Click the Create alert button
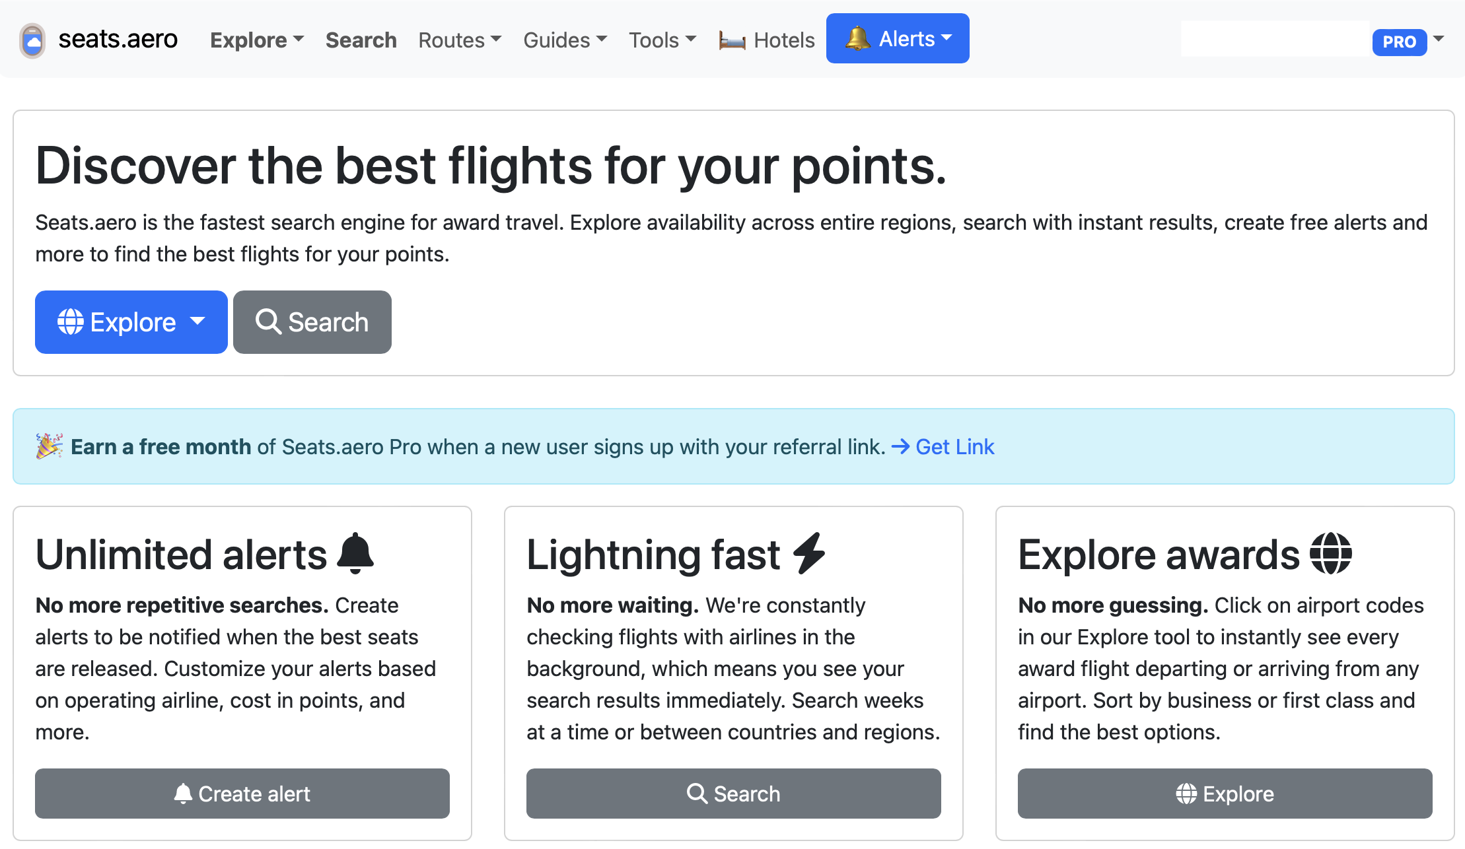The height and width of the screenshot is (849, 1465). click(x=242, y=794)
